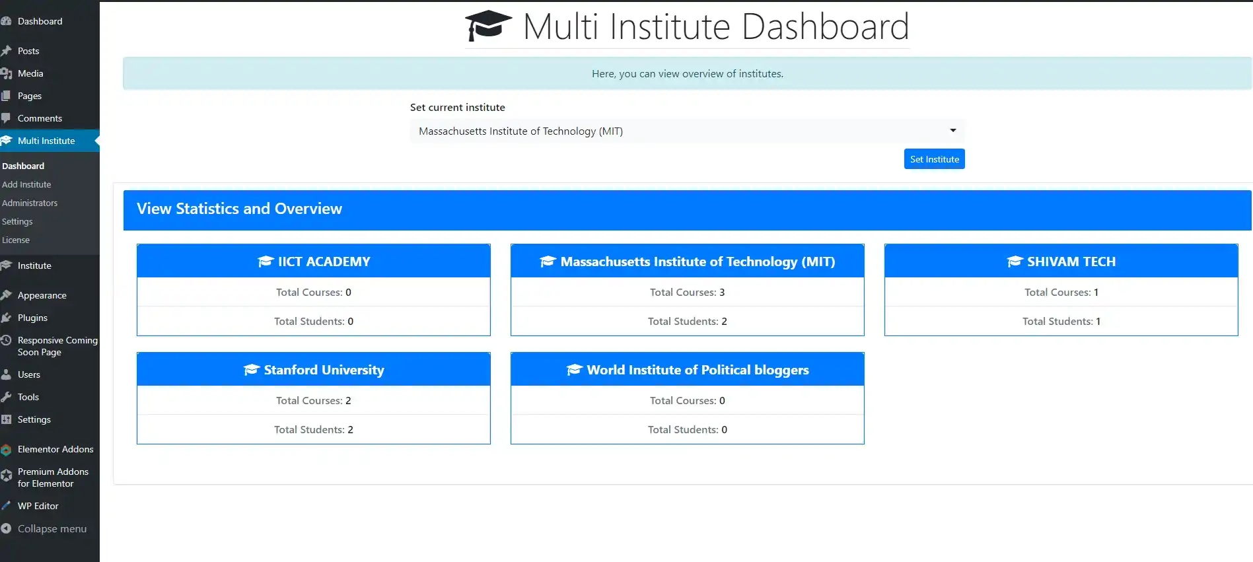The width and height of the screenshot is (1253, 562).
Task: Click World Institute of Political bloggers header
Action: (688, 370)
